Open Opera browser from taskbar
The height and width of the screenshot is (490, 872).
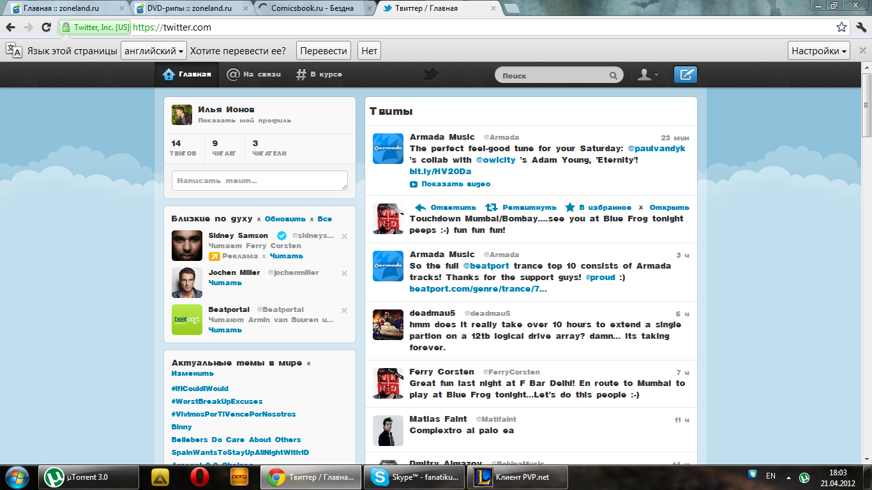[x=200, y=477]
